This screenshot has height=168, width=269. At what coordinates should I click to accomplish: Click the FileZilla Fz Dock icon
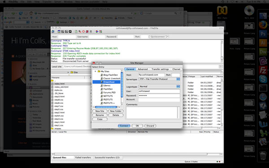tap(263, 70)
